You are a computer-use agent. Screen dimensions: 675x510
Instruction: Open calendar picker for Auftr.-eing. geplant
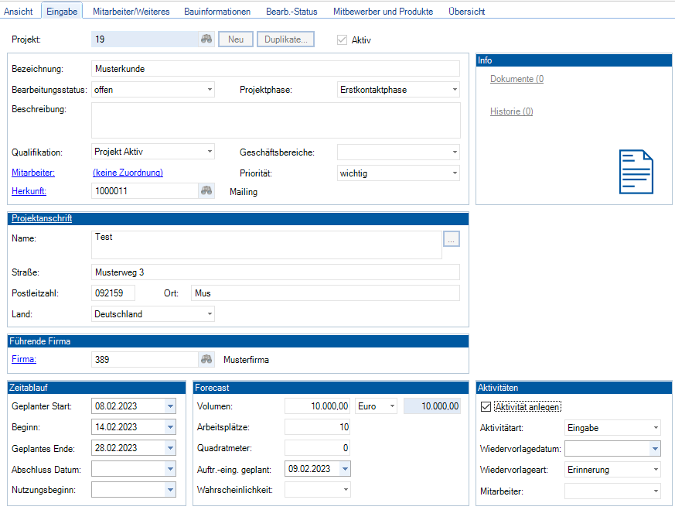point(345,468)
